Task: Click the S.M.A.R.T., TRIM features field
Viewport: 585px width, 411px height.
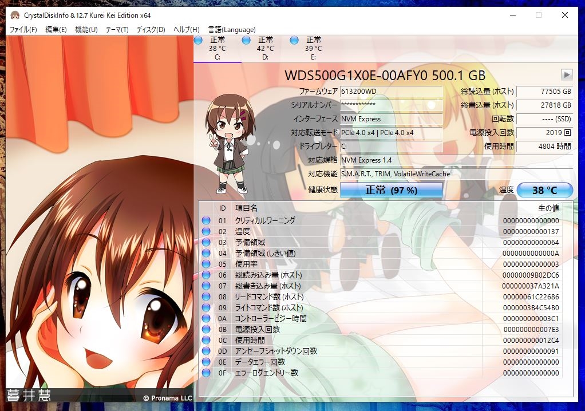Action: 457,174
